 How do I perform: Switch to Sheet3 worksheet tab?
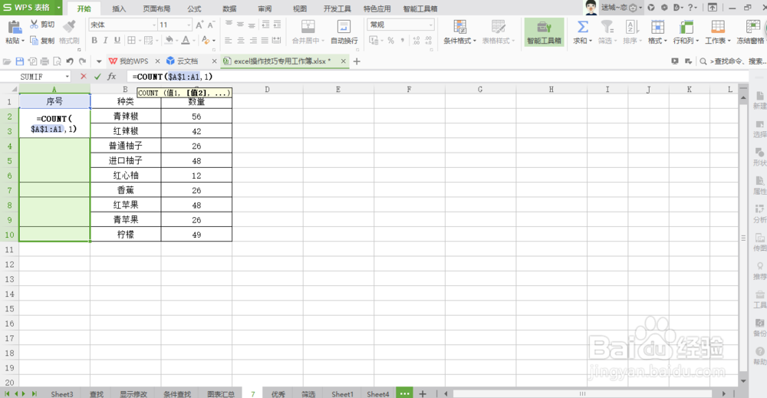(62, 393)
